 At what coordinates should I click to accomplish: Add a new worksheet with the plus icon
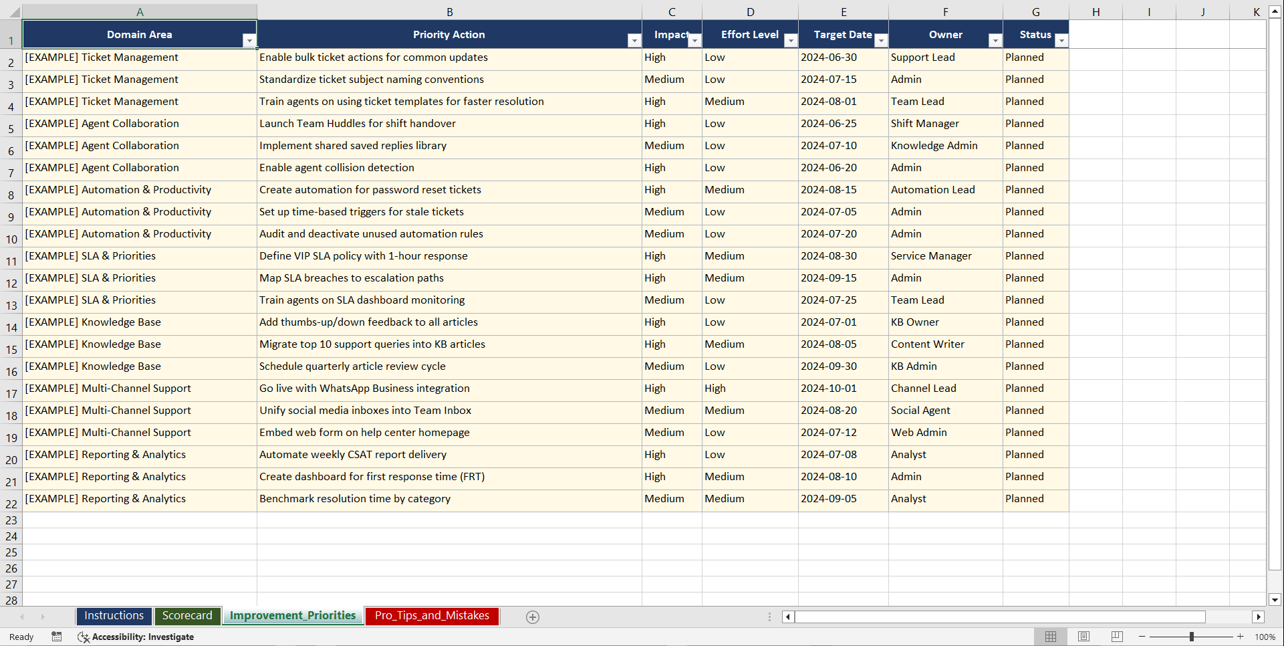click(x=533, y=617)
